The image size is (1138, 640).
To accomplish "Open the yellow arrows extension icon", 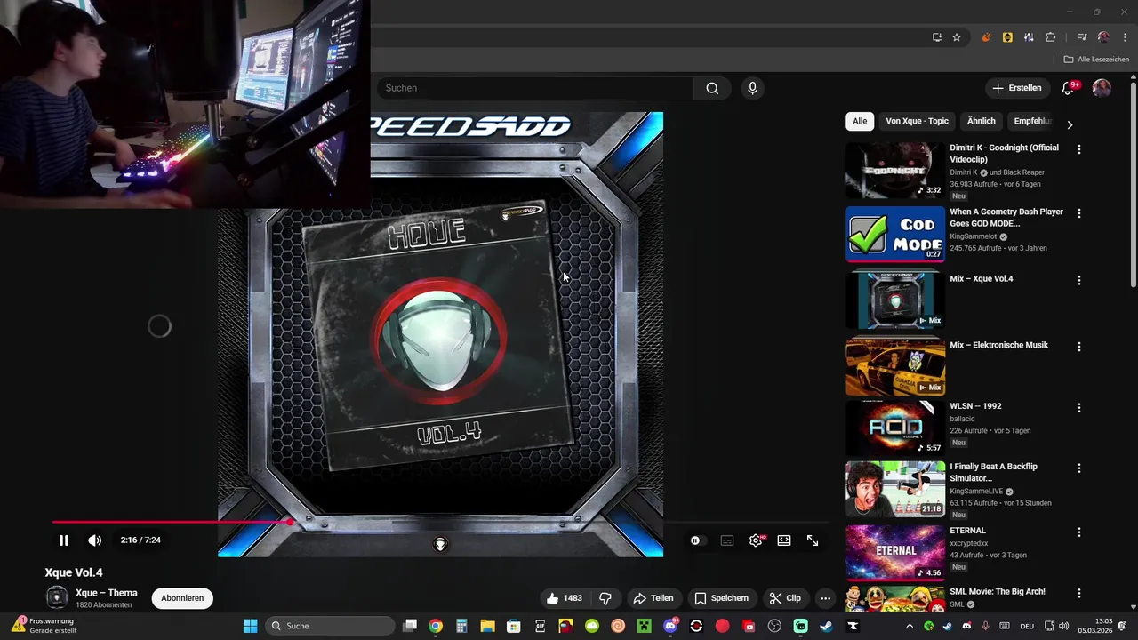I will pos(1007,37).
